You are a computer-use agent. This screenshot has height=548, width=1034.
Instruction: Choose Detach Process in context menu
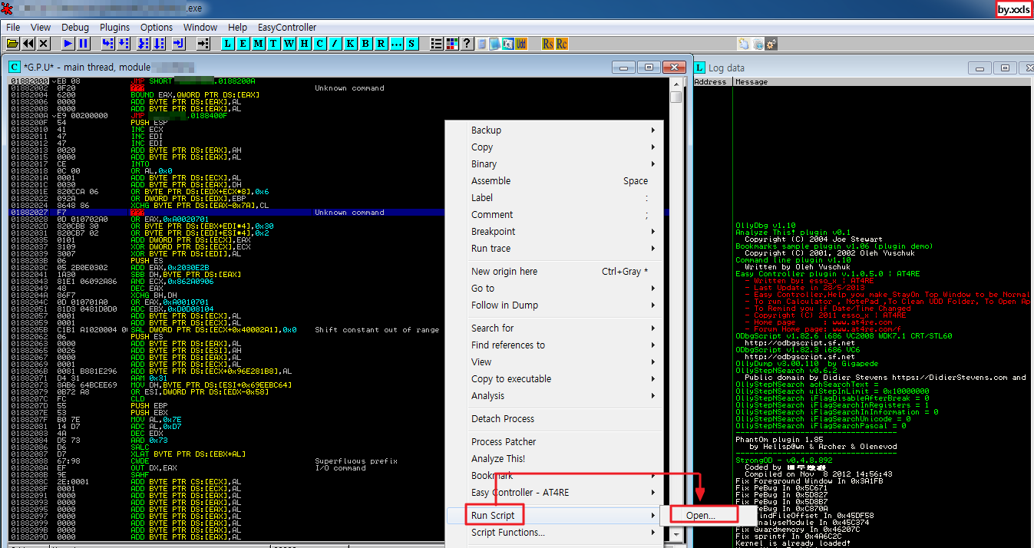pyautogui.click(x=554, y=419)
